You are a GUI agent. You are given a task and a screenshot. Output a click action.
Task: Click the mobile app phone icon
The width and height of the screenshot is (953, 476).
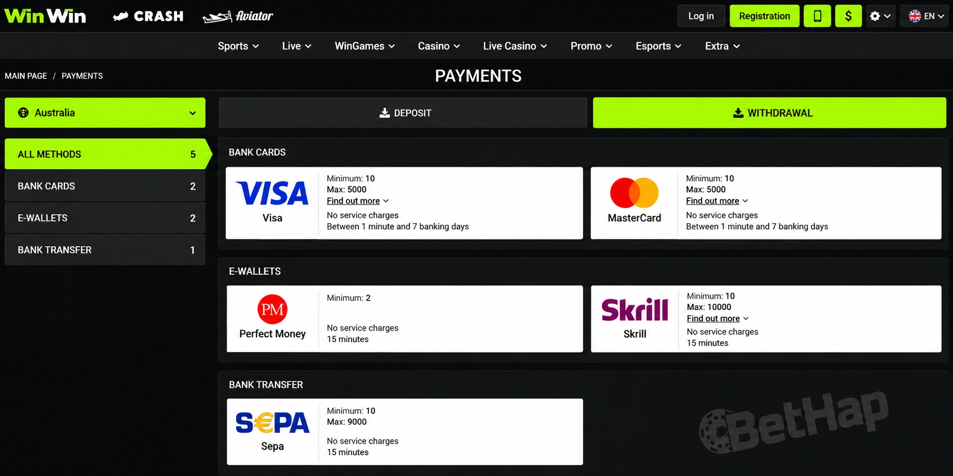(817, 16)
